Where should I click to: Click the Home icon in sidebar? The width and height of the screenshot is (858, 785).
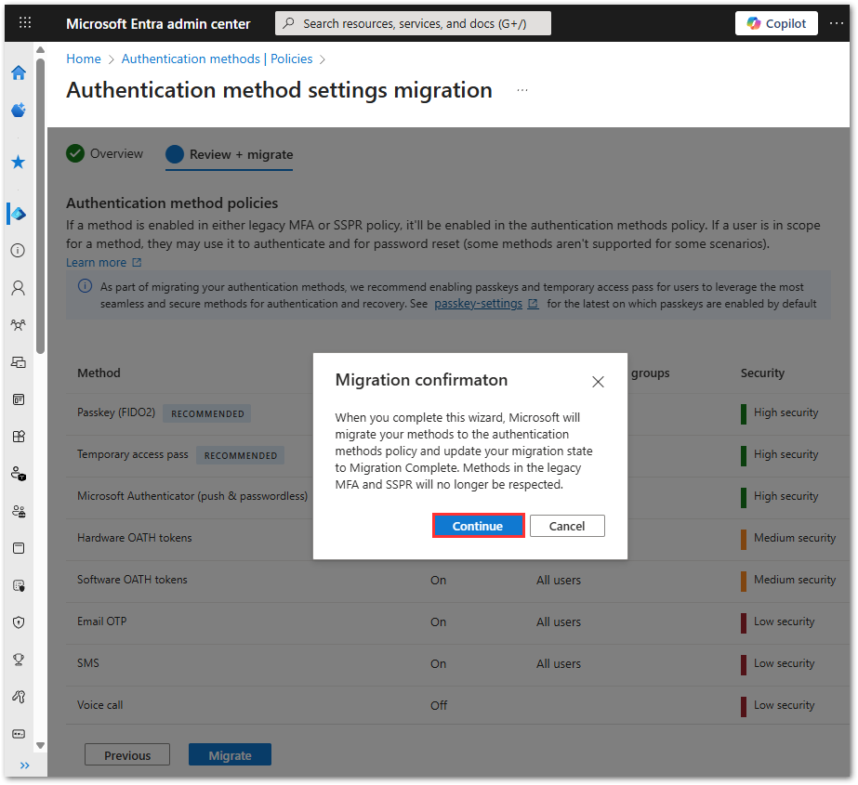pos(18,73)
